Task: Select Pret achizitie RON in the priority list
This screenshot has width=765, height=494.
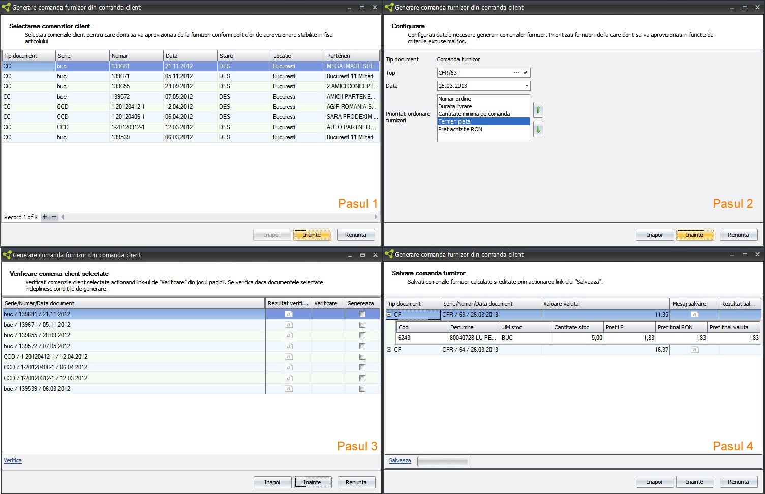Action: click(483, 129)
